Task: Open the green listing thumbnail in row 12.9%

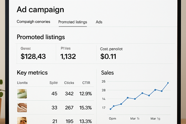Action: click(x=22, y=94)
